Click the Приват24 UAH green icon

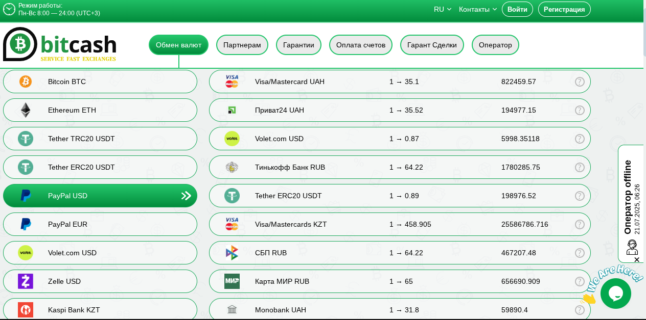[x=232, y=110]
